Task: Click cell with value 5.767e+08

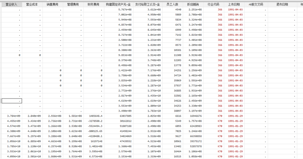Action: coord(118,10)
